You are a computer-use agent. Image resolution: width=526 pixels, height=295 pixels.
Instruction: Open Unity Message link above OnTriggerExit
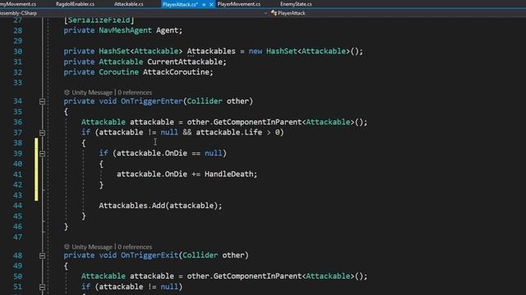[x=92, y=247]
